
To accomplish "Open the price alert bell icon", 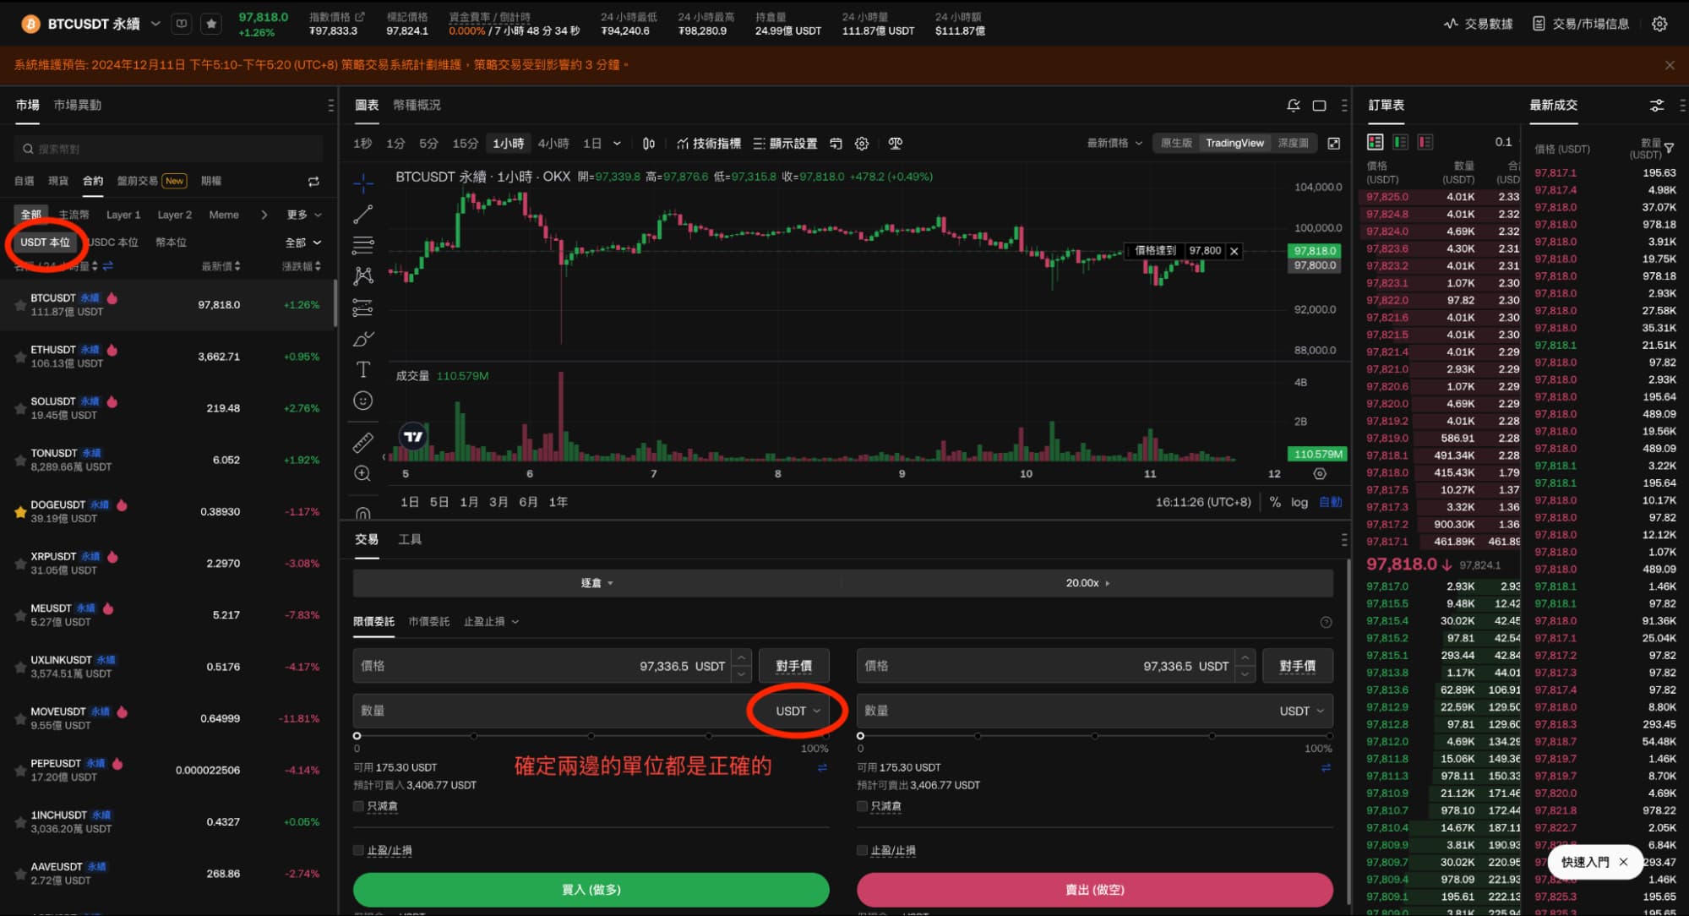I will click(x=1294, y=106).
